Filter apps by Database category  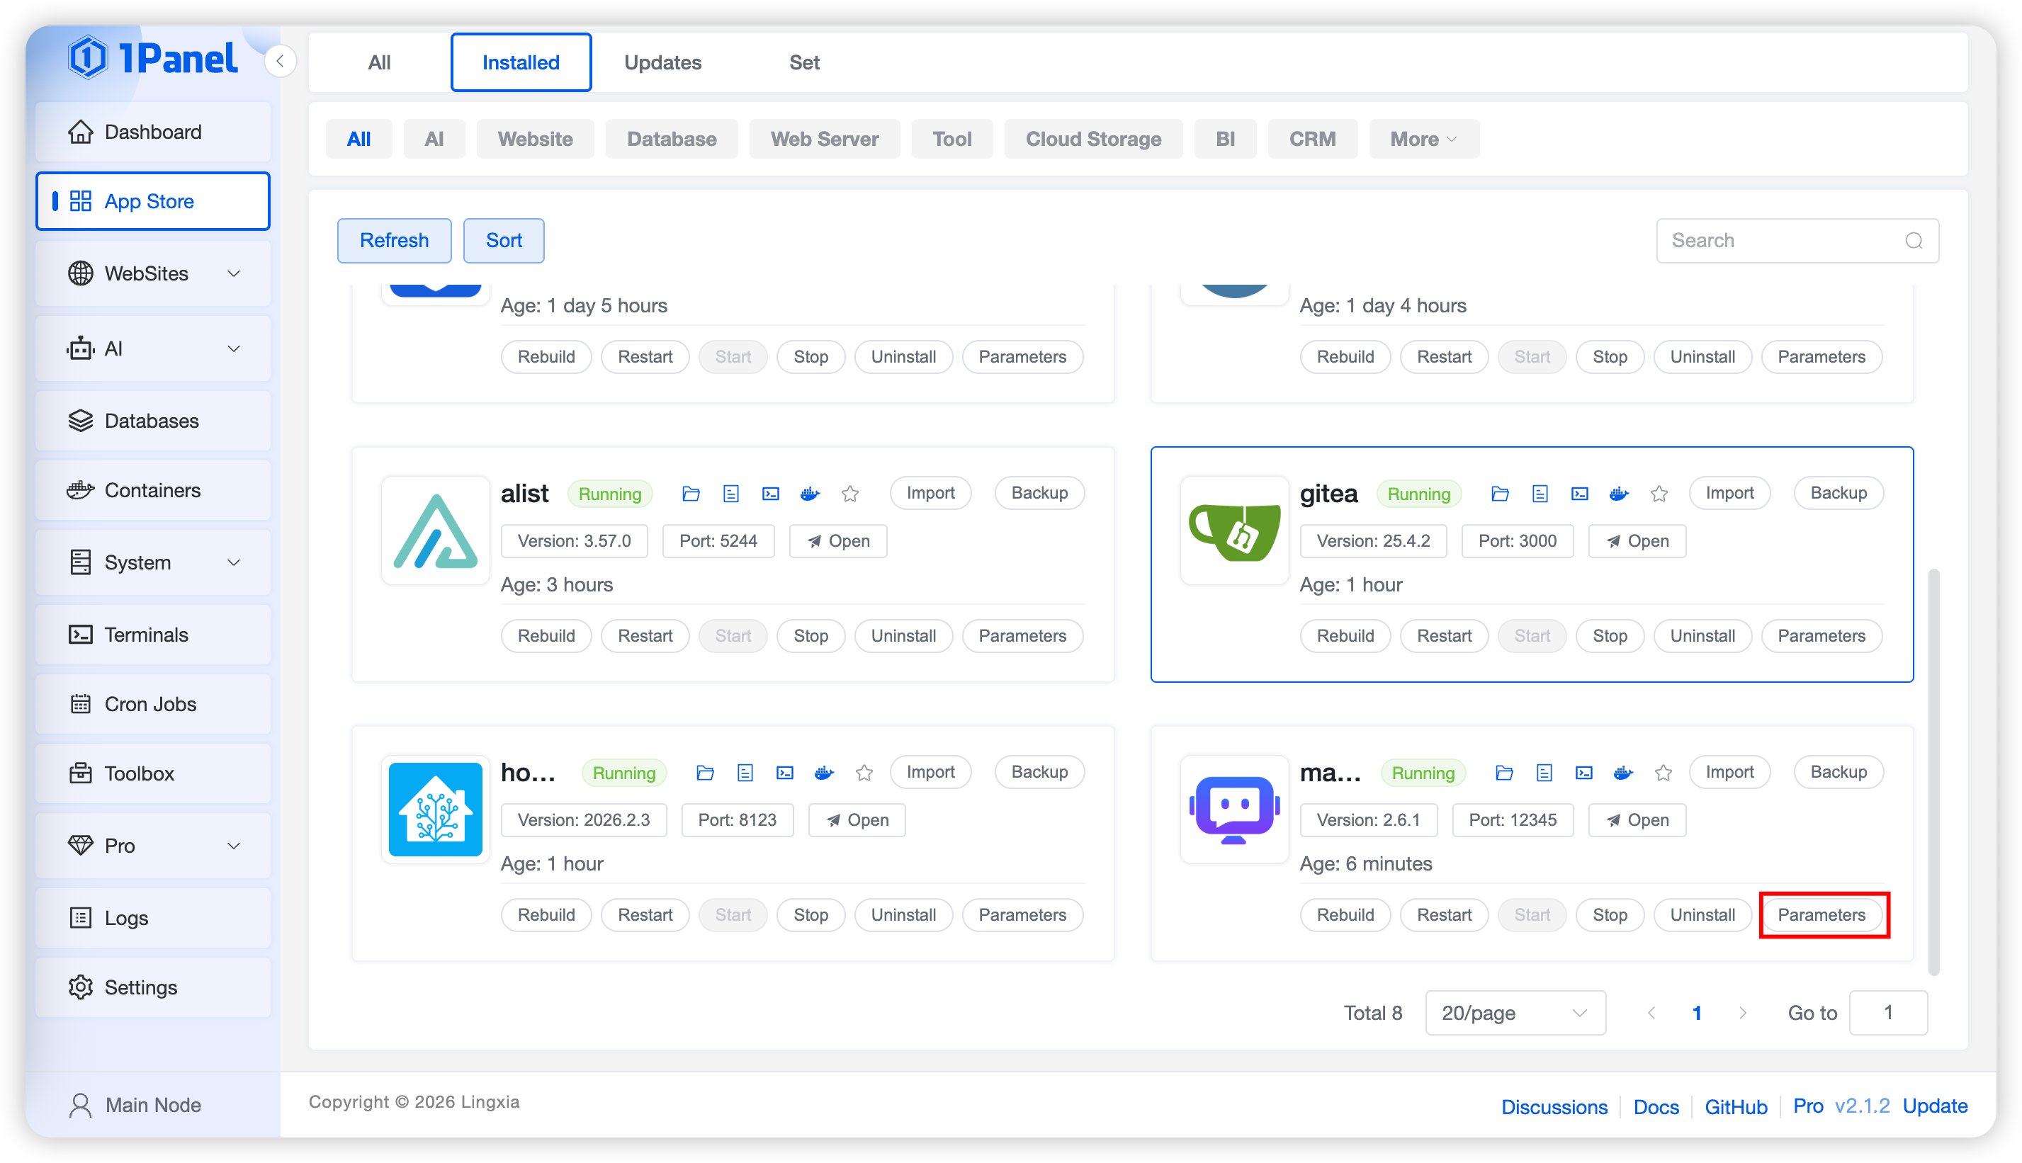click(x=671, y=139)
